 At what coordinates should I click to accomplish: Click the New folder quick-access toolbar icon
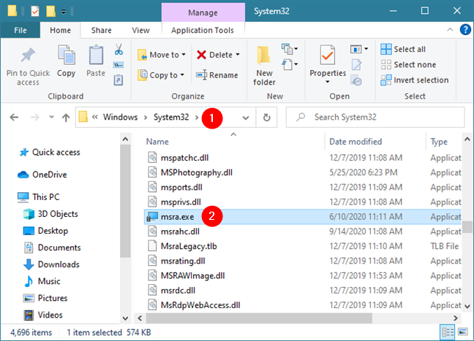50,11
